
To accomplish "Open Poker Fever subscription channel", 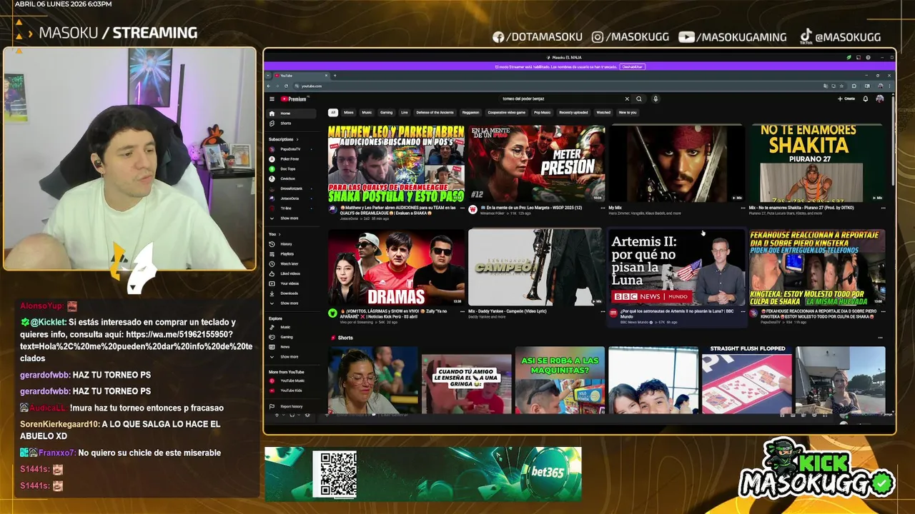I will click(x=291, y=159).
